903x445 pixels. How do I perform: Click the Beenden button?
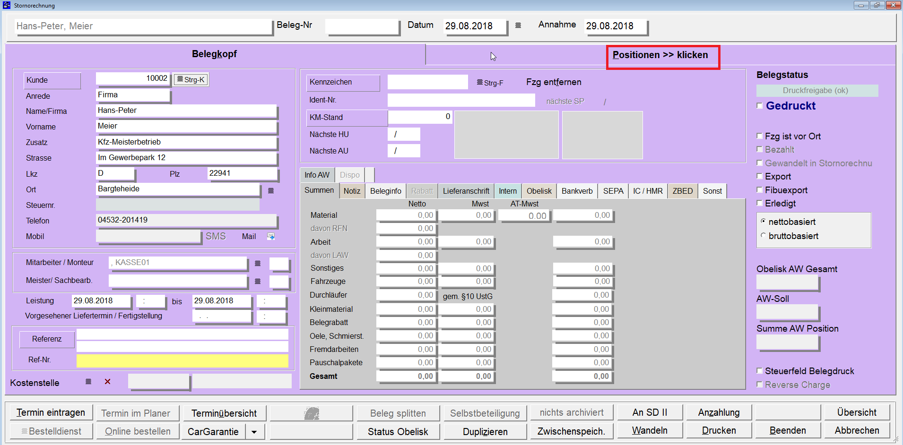(x=788, y=430)
